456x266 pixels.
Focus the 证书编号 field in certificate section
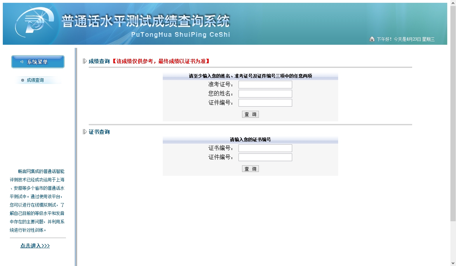tap(265, 148)
